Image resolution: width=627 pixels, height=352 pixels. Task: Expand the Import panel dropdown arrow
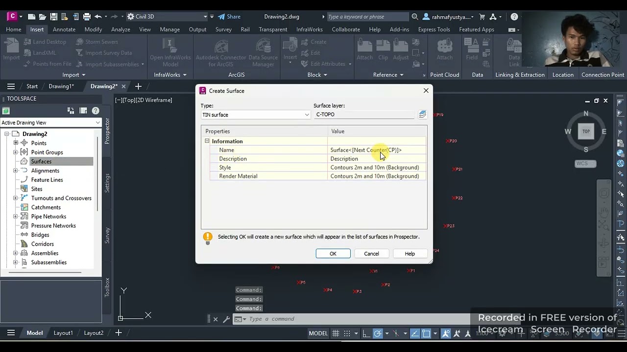pyautogui.click(x=83, y=75)
